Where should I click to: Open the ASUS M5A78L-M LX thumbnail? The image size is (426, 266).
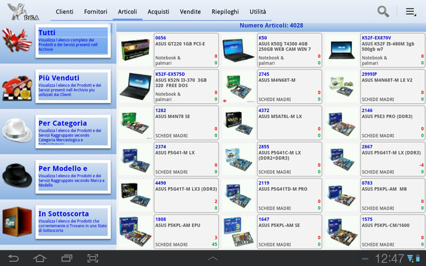click(x=238, y=123)
